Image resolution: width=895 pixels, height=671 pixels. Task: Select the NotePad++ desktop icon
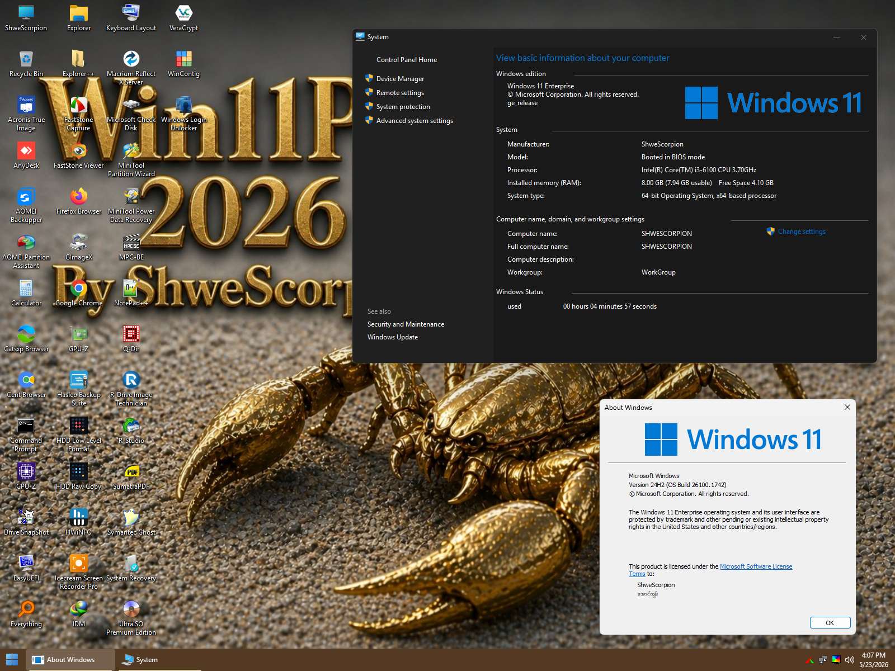131,294
